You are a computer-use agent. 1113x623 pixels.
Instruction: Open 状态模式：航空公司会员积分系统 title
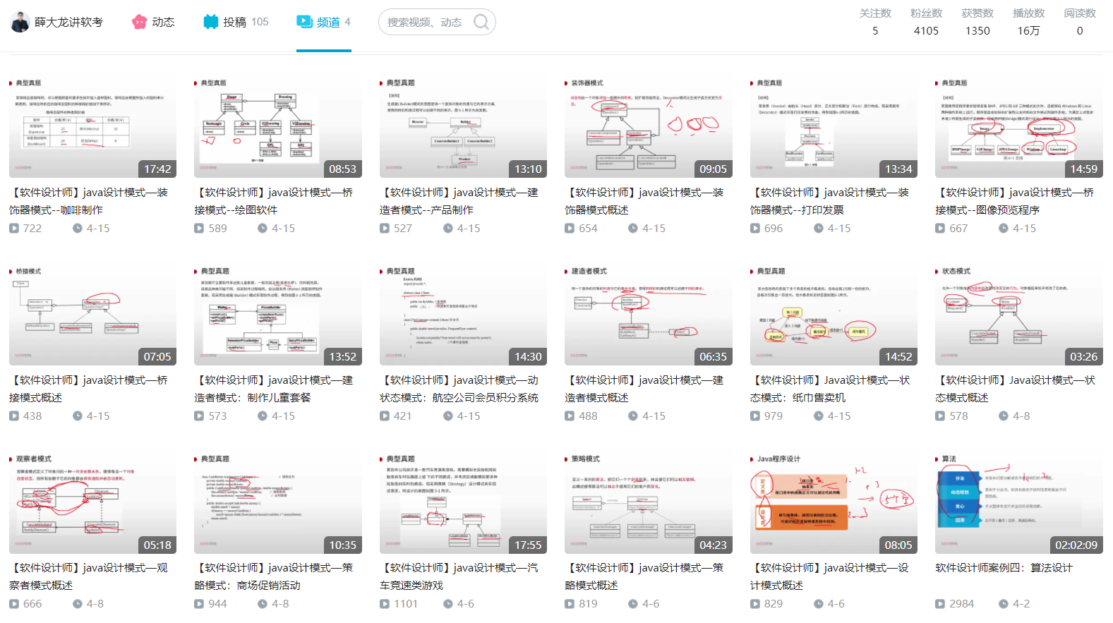(x=459, y=389)
